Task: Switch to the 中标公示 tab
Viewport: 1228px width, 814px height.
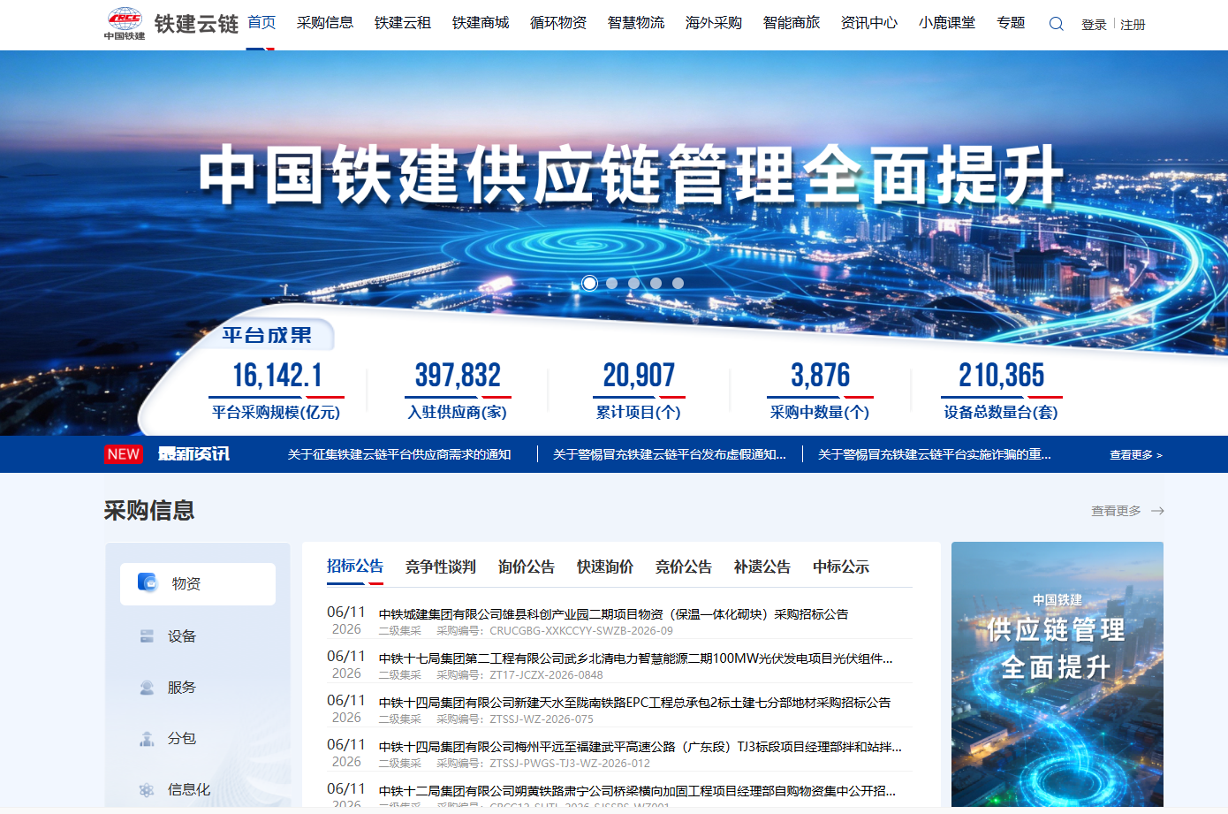Action: (x=841, y=567)
